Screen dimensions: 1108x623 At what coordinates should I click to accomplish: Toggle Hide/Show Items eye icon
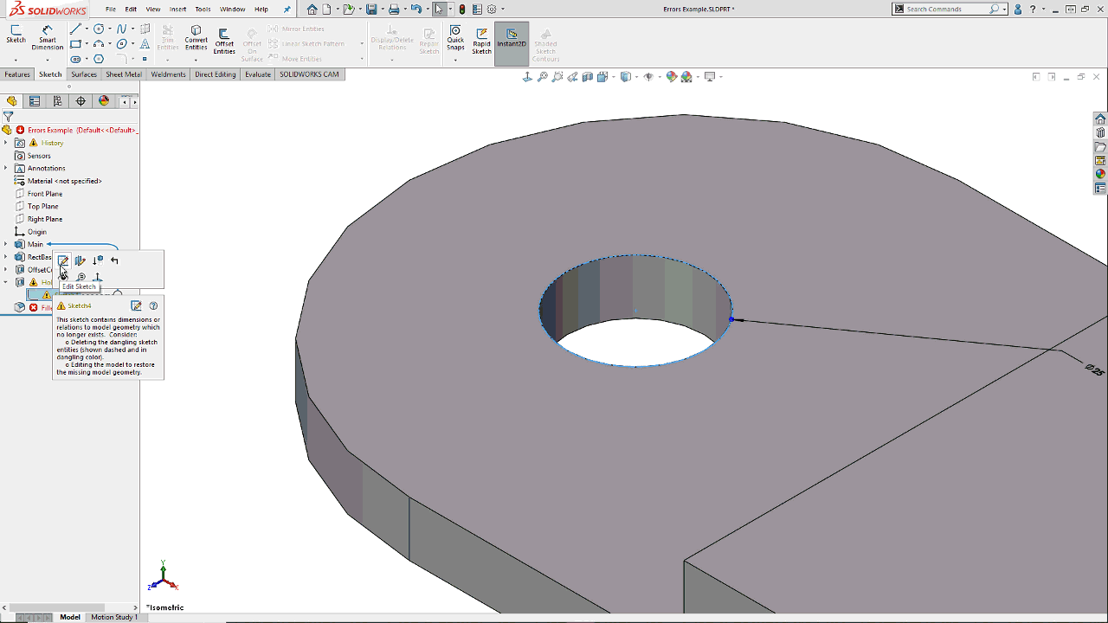[x=648, y=77]
